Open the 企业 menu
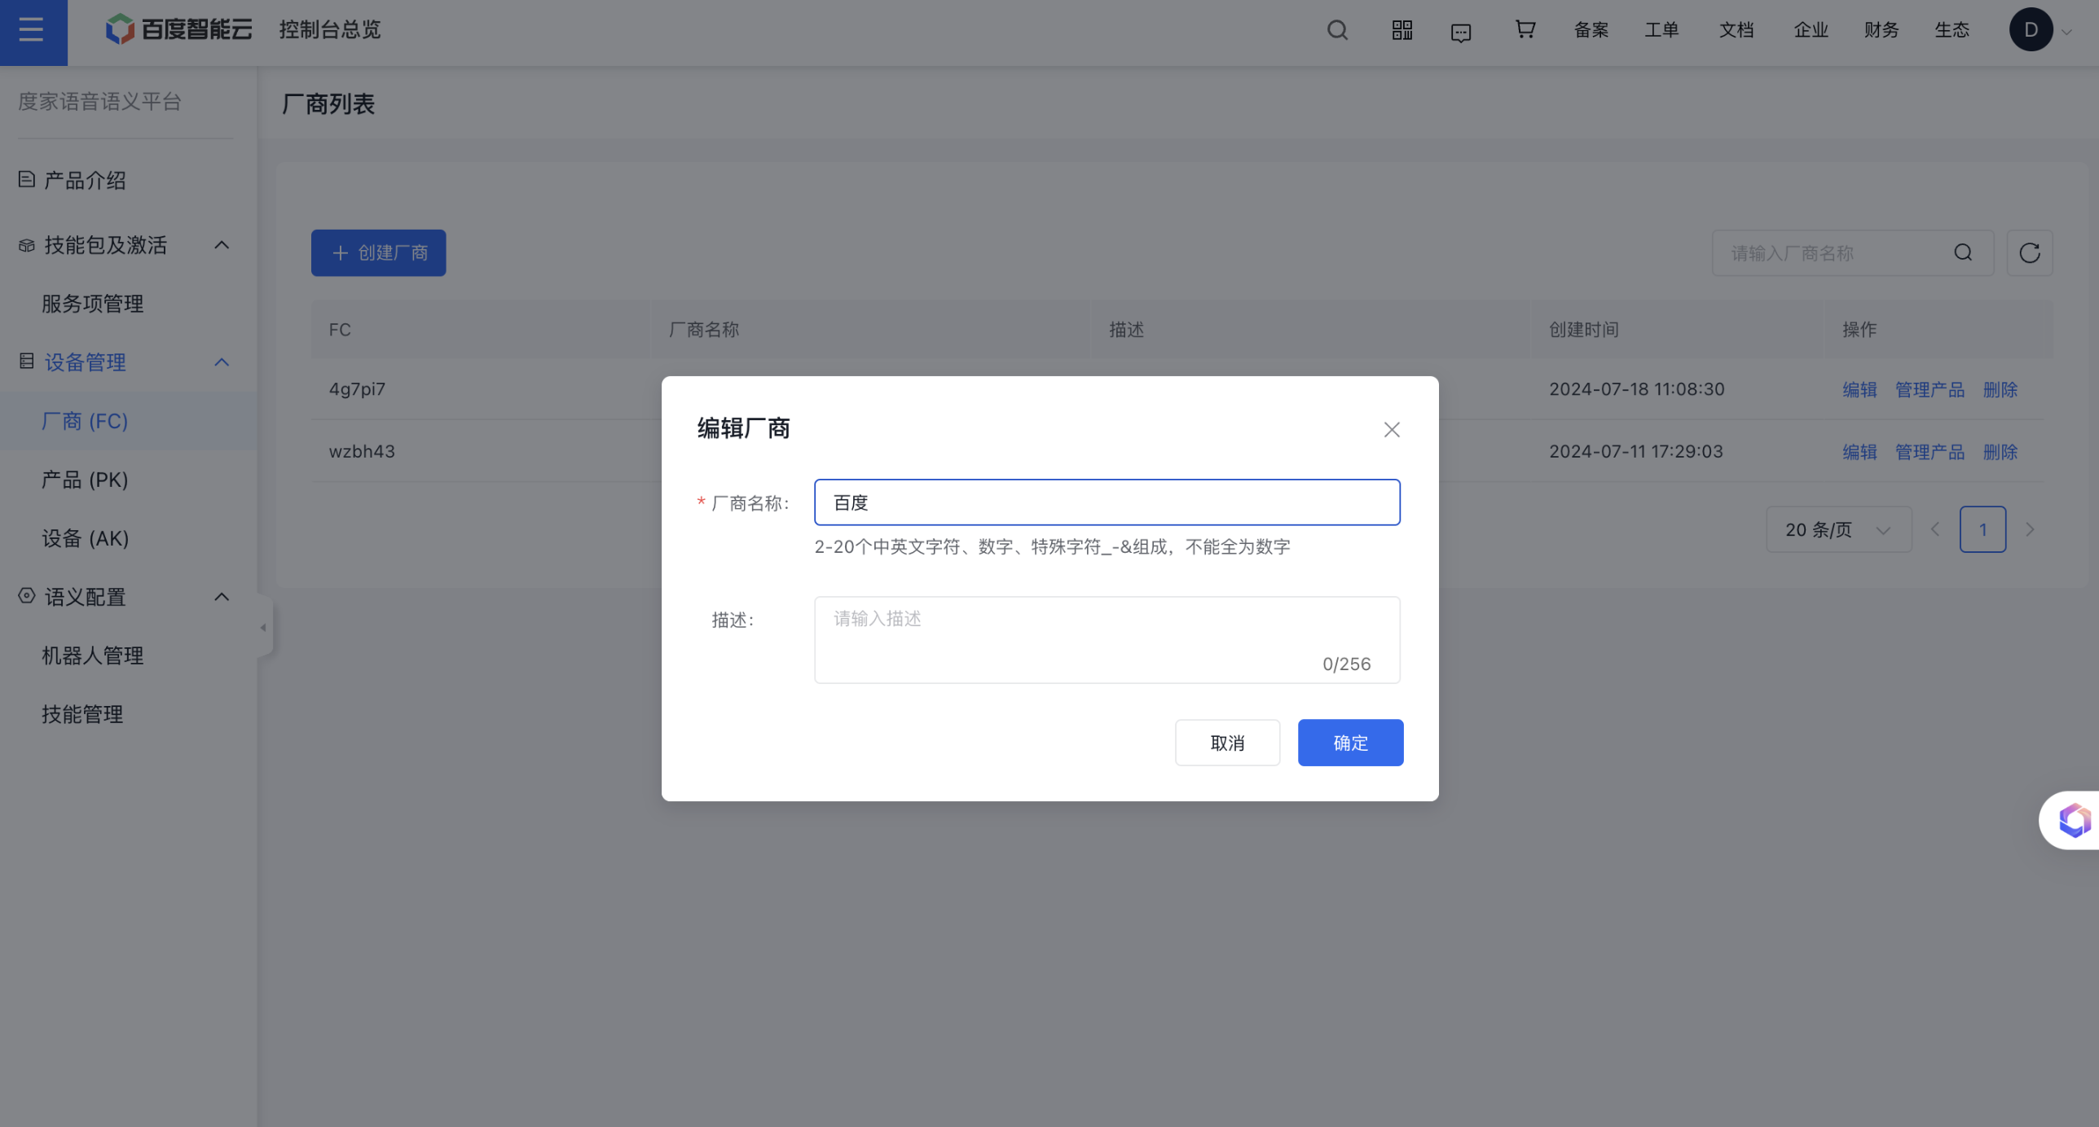 [1811, 30]
